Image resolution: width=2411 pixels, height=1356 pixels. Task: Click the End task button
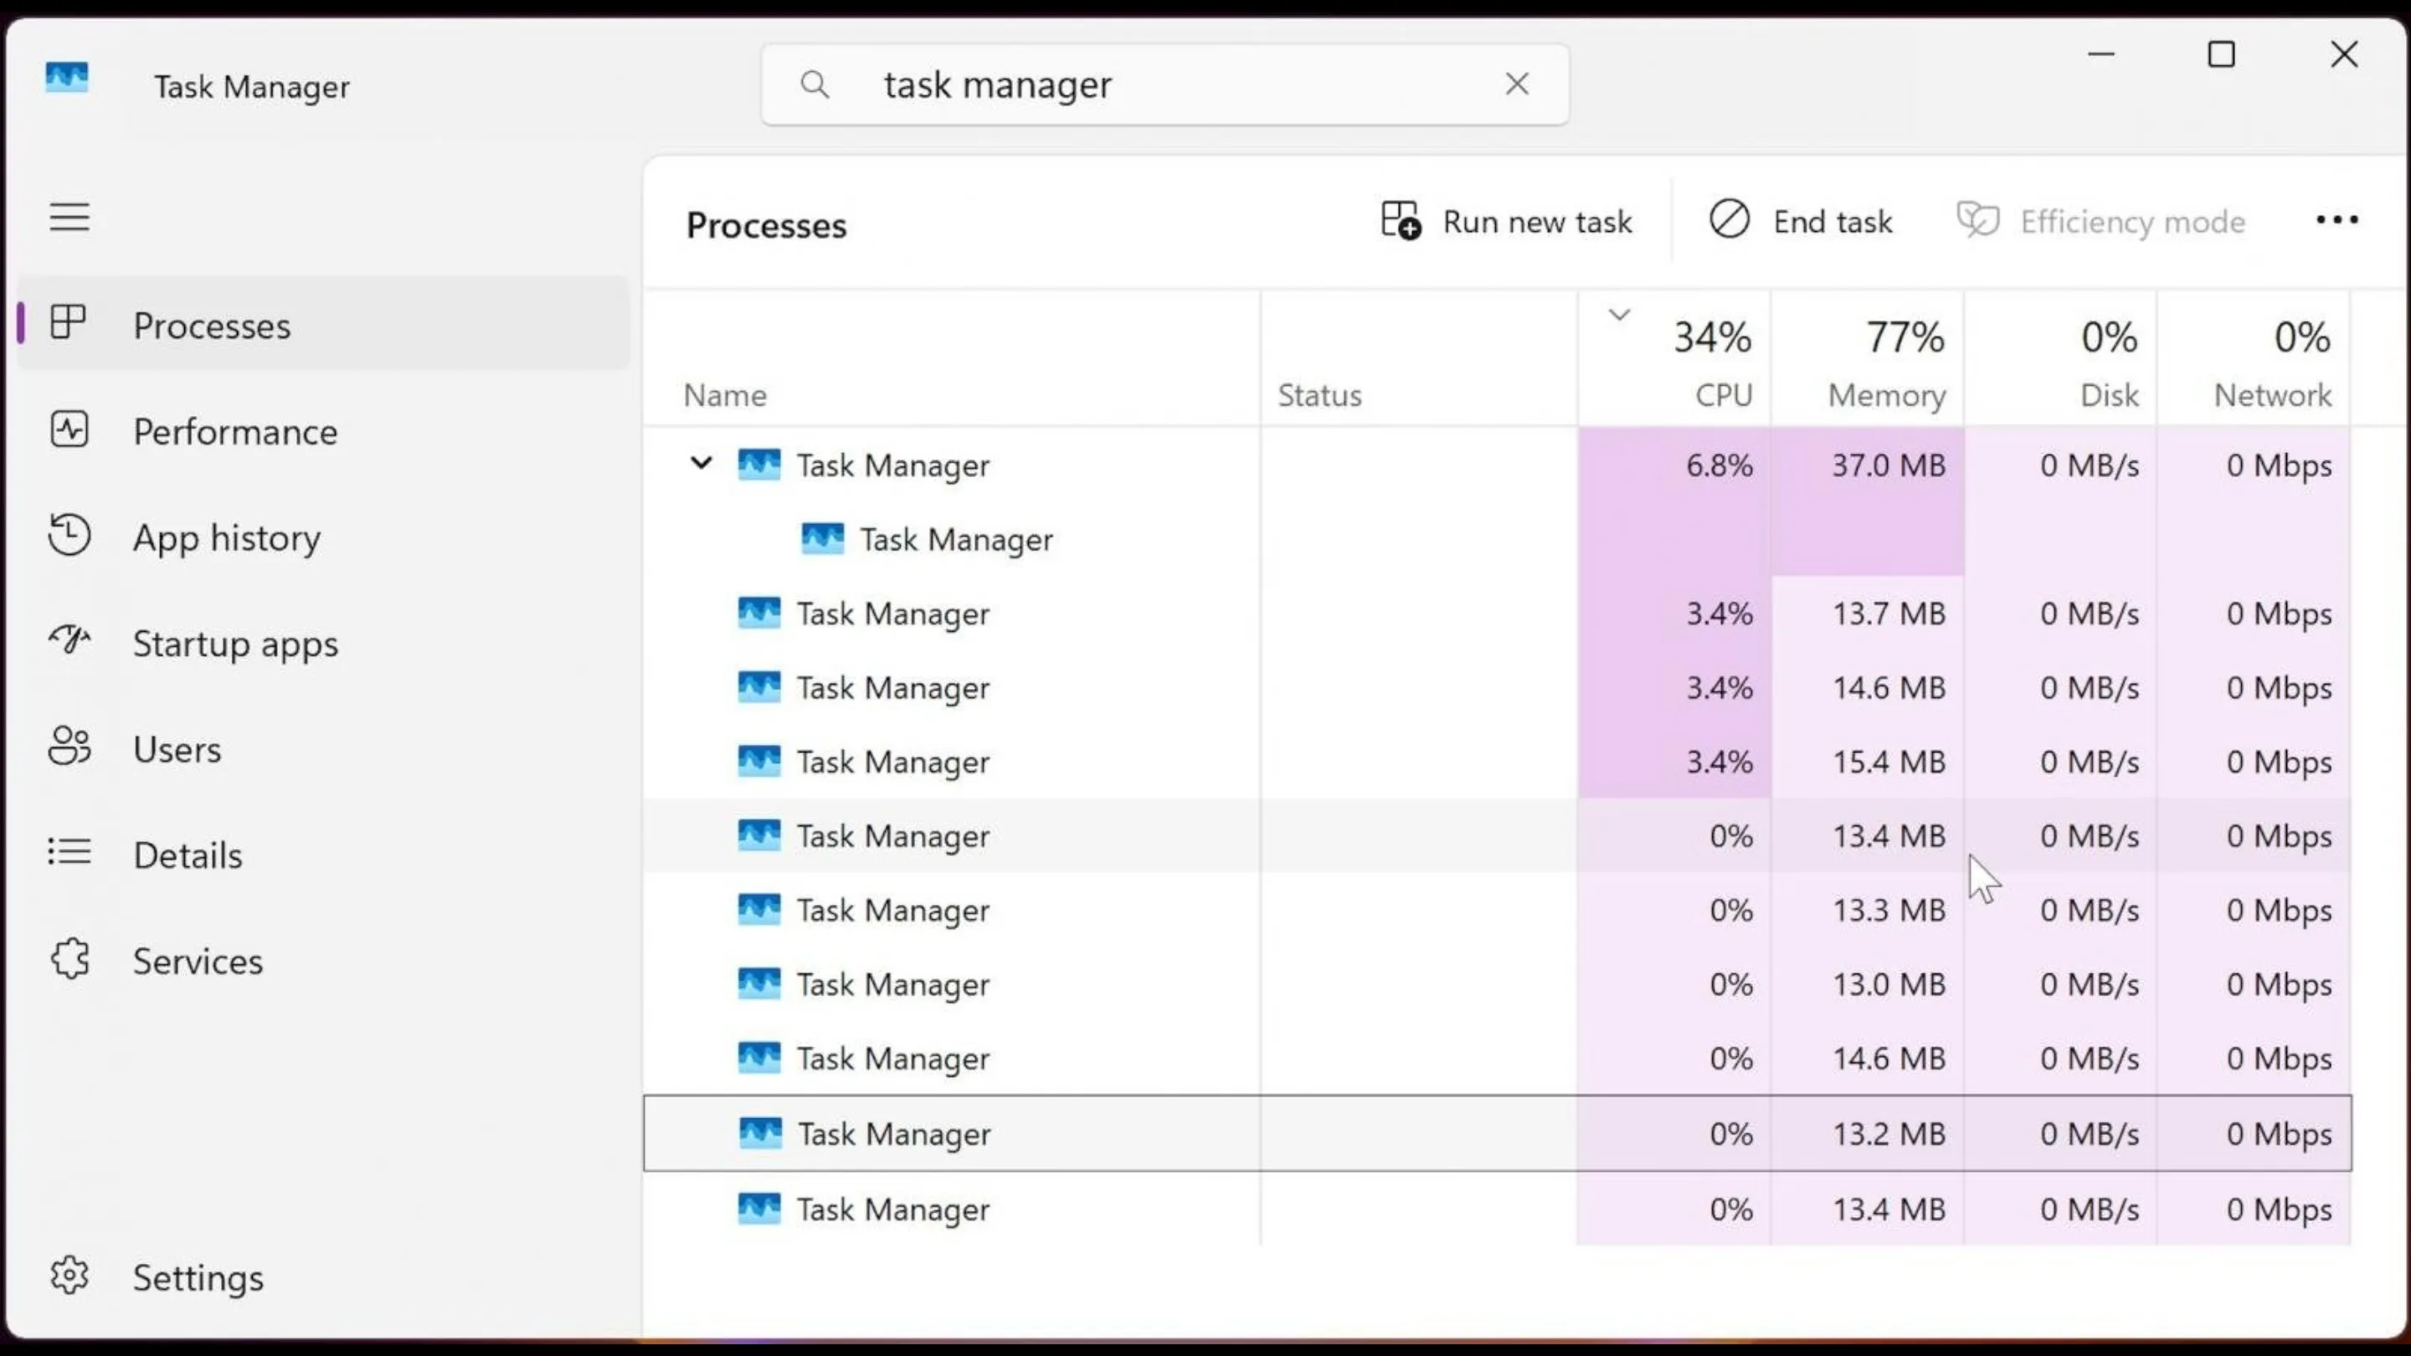[x=1801, y=222]
